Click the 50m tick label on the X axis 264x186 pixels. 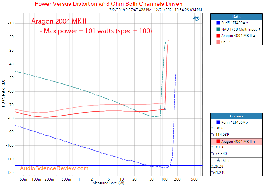click(x=23, y=179)
